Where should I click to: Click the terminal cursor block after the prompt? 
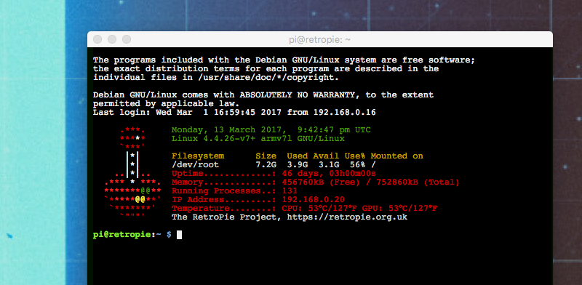(x=179, y=235)
